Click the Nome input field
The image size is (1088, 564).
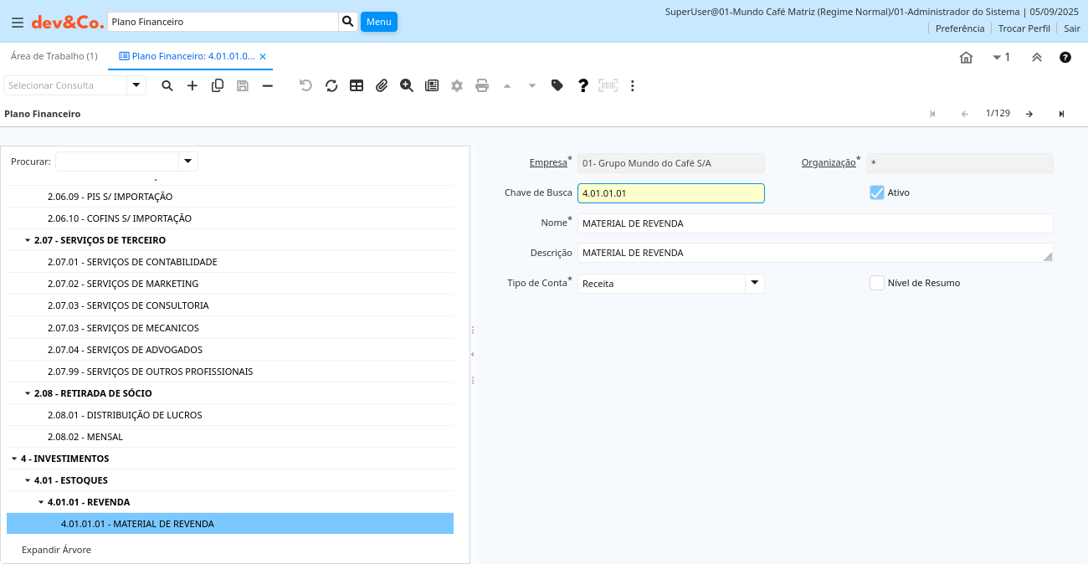(814, 223)
